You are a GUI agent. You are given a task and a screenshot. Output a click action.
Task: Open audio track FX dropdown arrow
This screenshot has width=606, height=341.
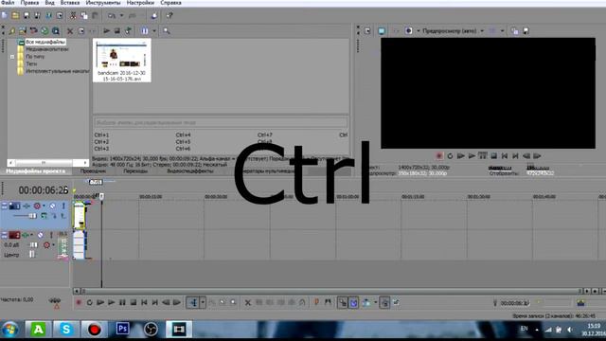[31, 235]
